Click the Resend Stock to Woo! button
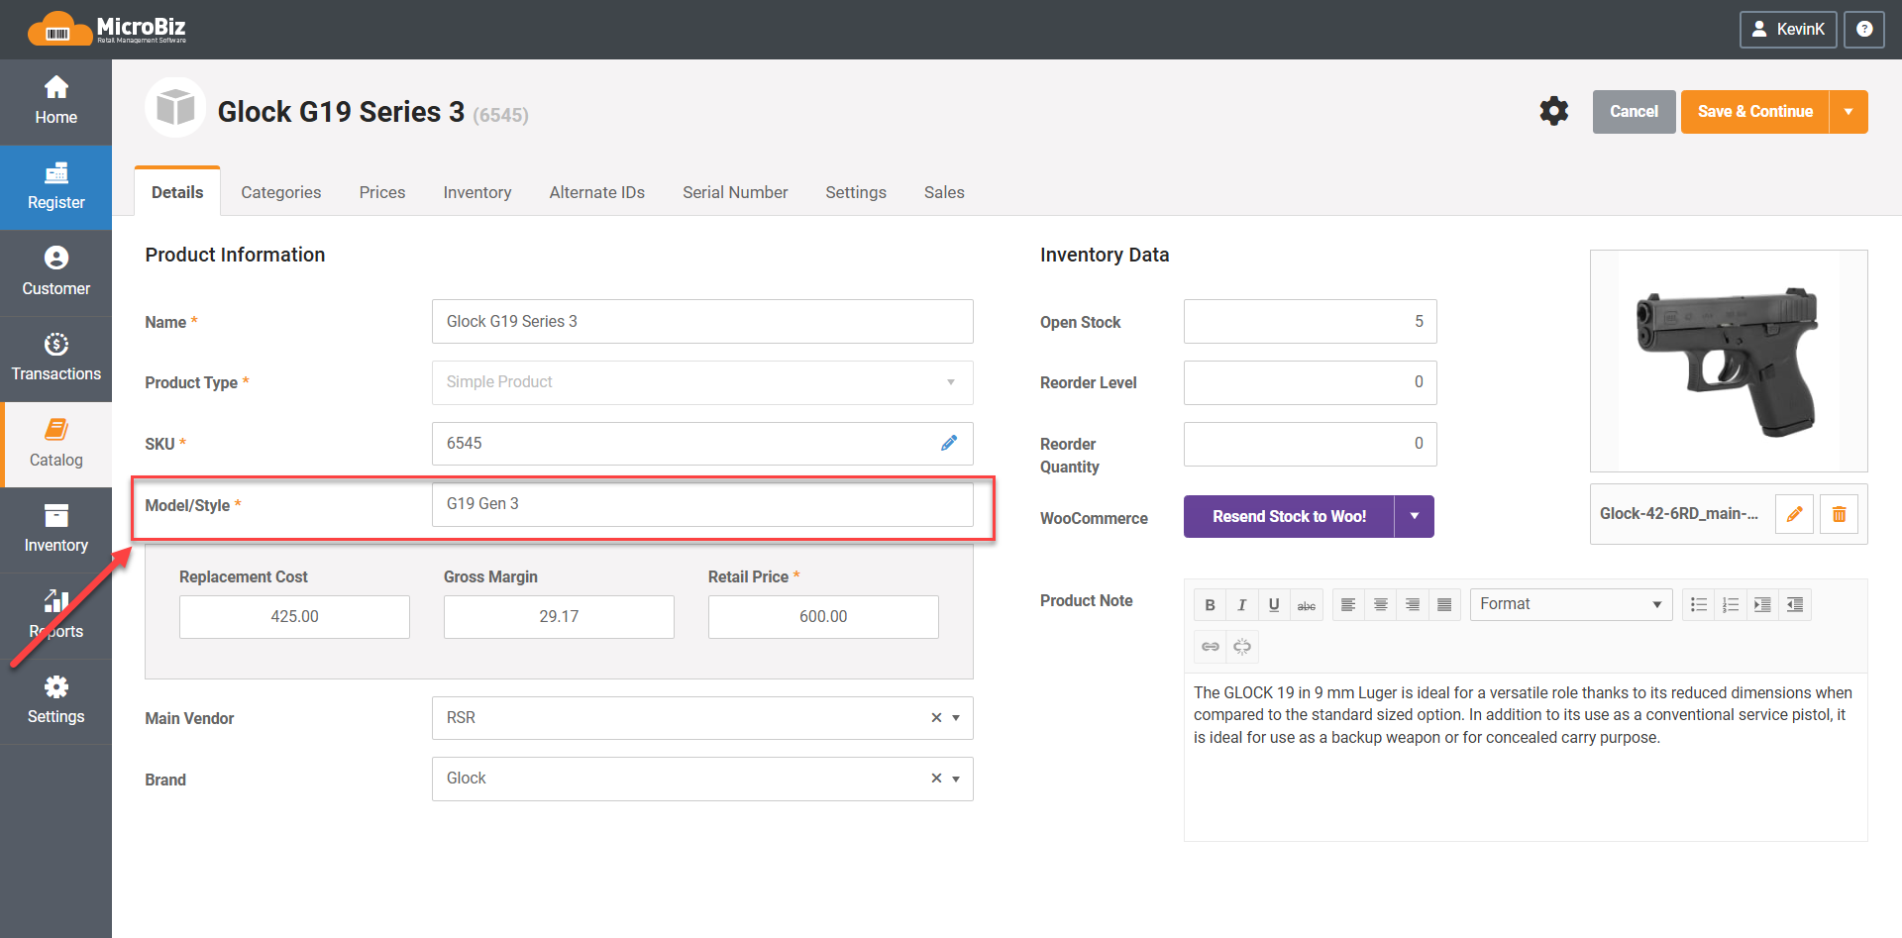 pos(1289,516)
